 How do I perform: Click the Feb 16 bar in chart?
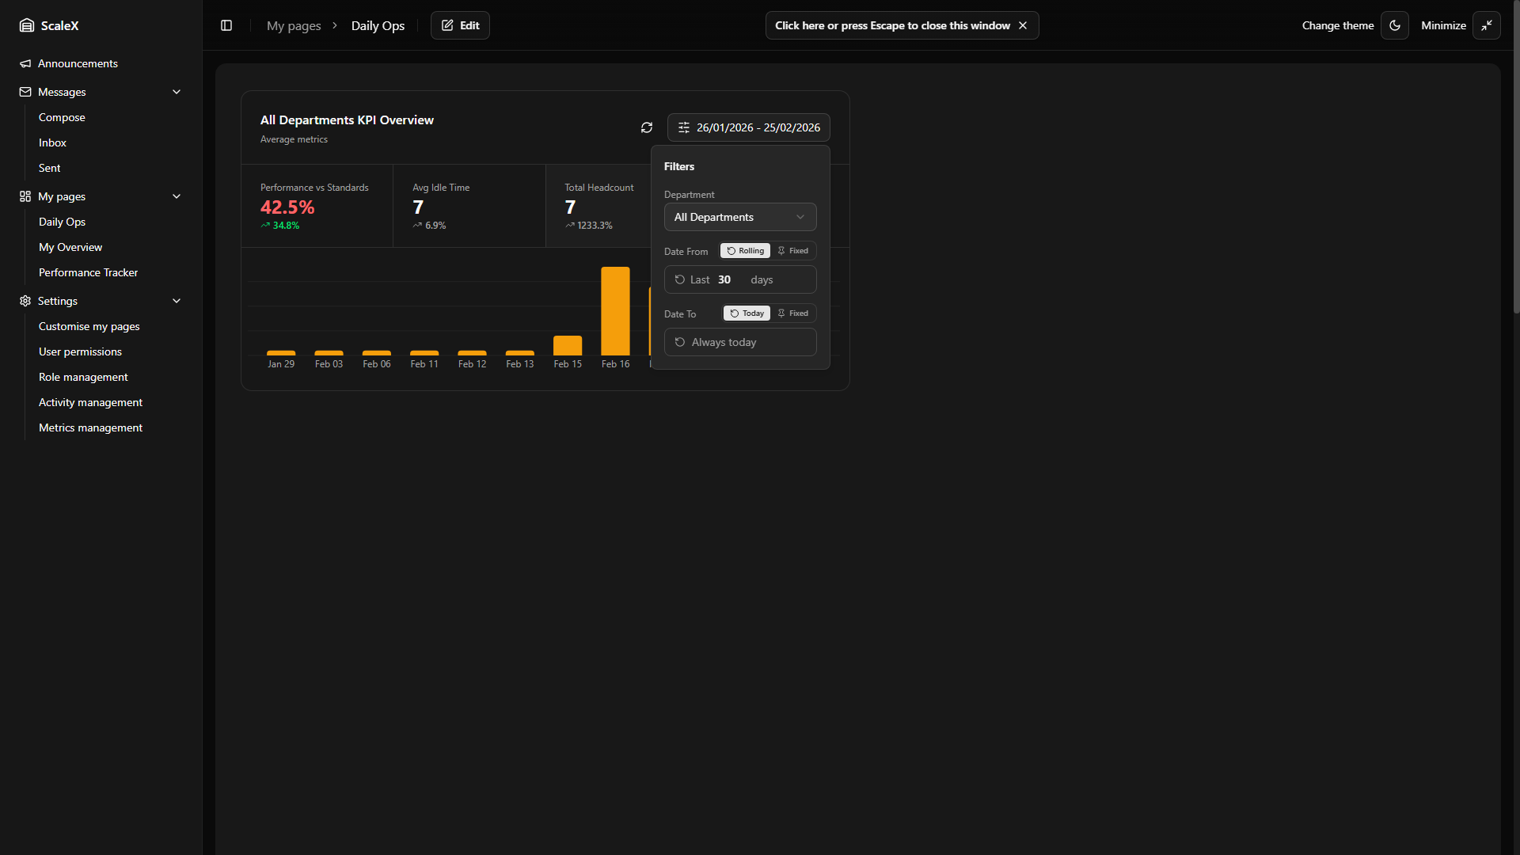tap(615, 311)
